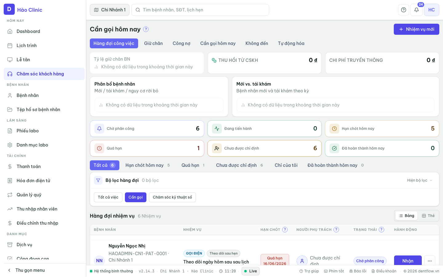Select Đã hoàn thành hôm nay queue tab

click(336, 165)
